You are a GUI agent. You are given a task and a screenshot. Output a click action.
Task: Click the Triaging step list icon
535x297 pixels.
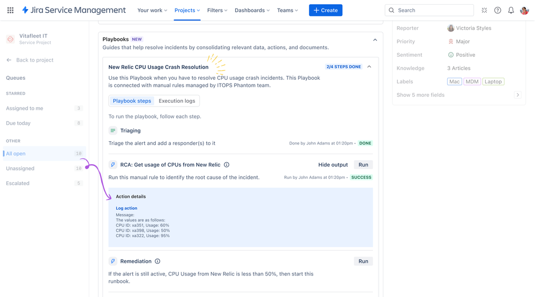112,131
